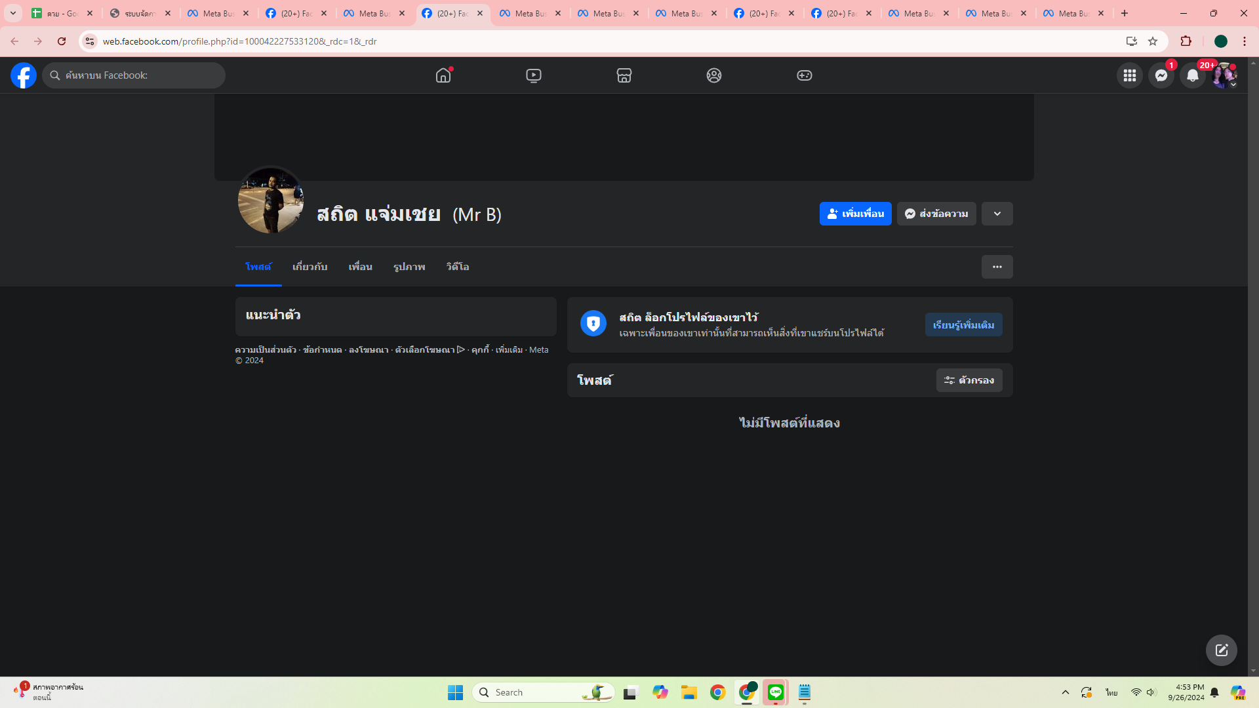Open the Messenger chats icon

pyautogui.click(x=1161, y=75)
